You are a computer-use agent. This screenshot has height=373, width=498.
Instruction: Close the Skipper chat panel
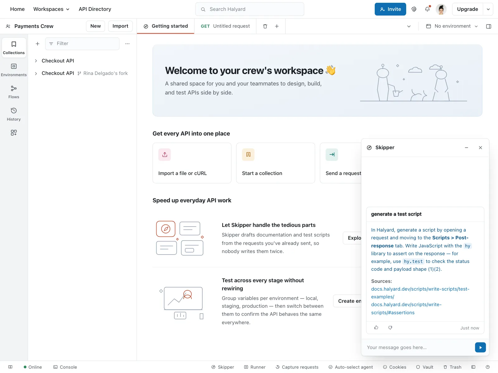pyautogui.click(x=481, y=148)
